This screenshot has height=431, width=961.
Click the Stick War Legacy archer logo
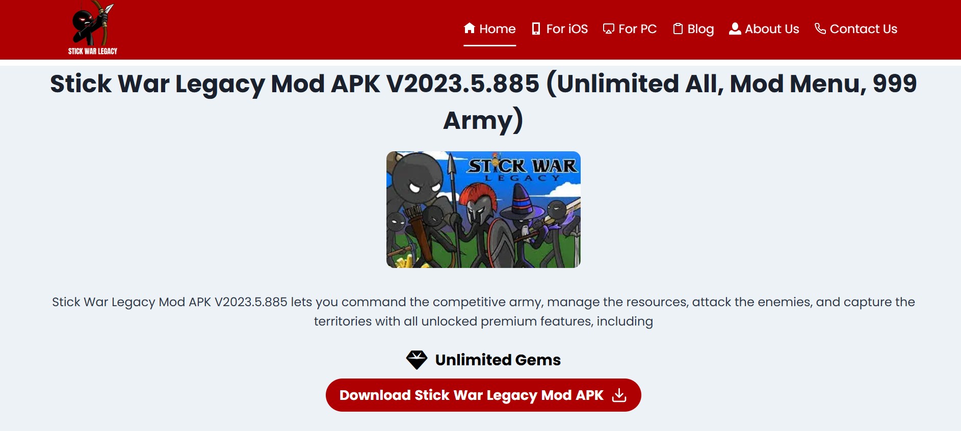pos(93,28)
